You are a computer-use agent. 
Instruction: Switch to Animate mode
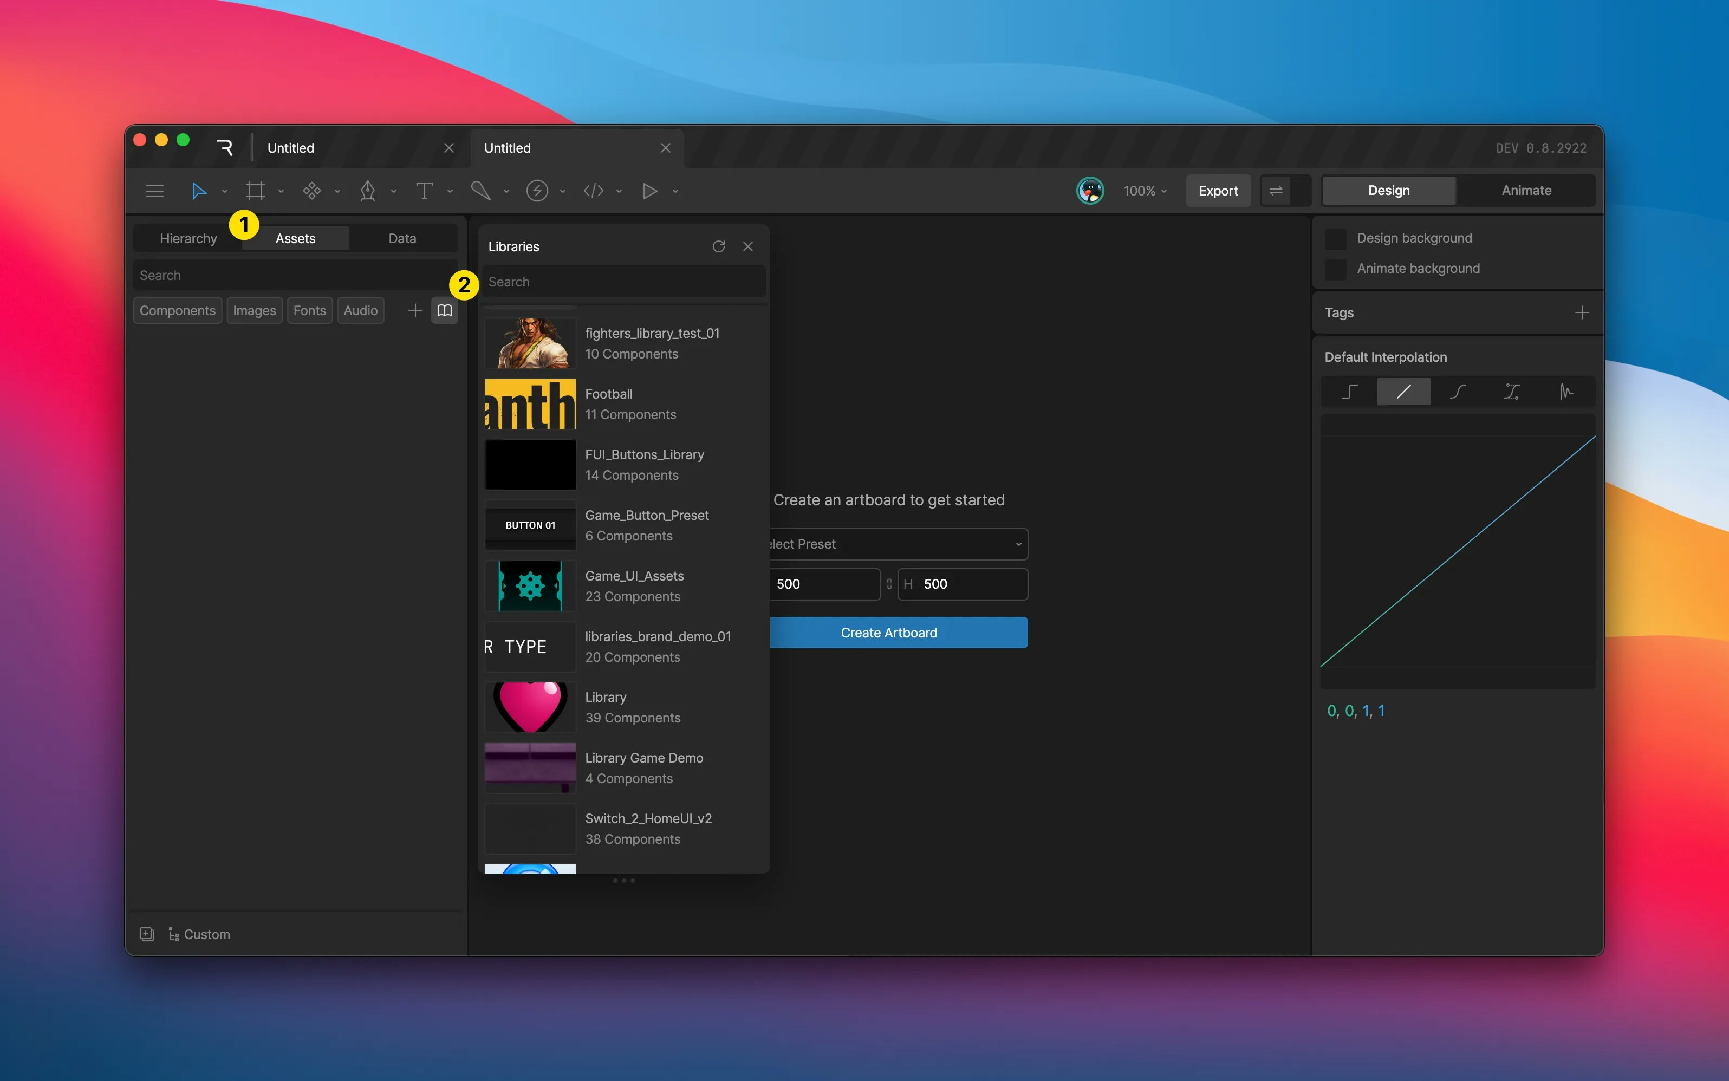1526,190
